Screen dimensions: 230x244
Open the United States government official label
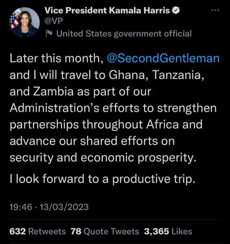[123, 34]
